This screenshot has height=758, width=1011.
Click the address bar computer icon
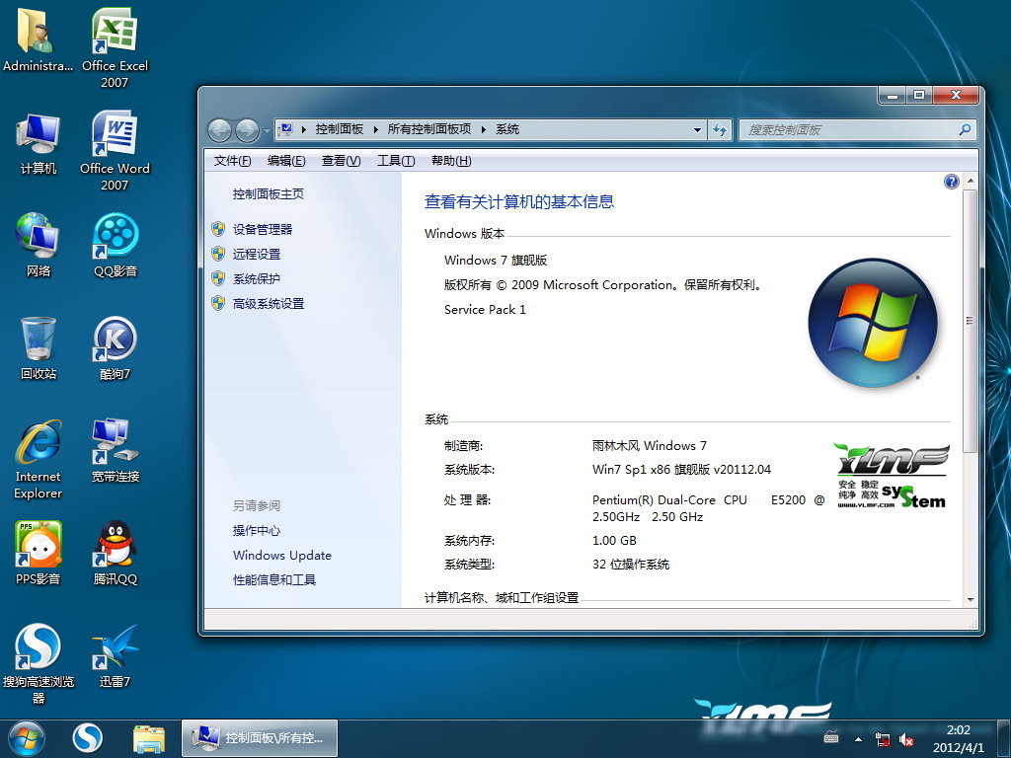pos(287,129)
